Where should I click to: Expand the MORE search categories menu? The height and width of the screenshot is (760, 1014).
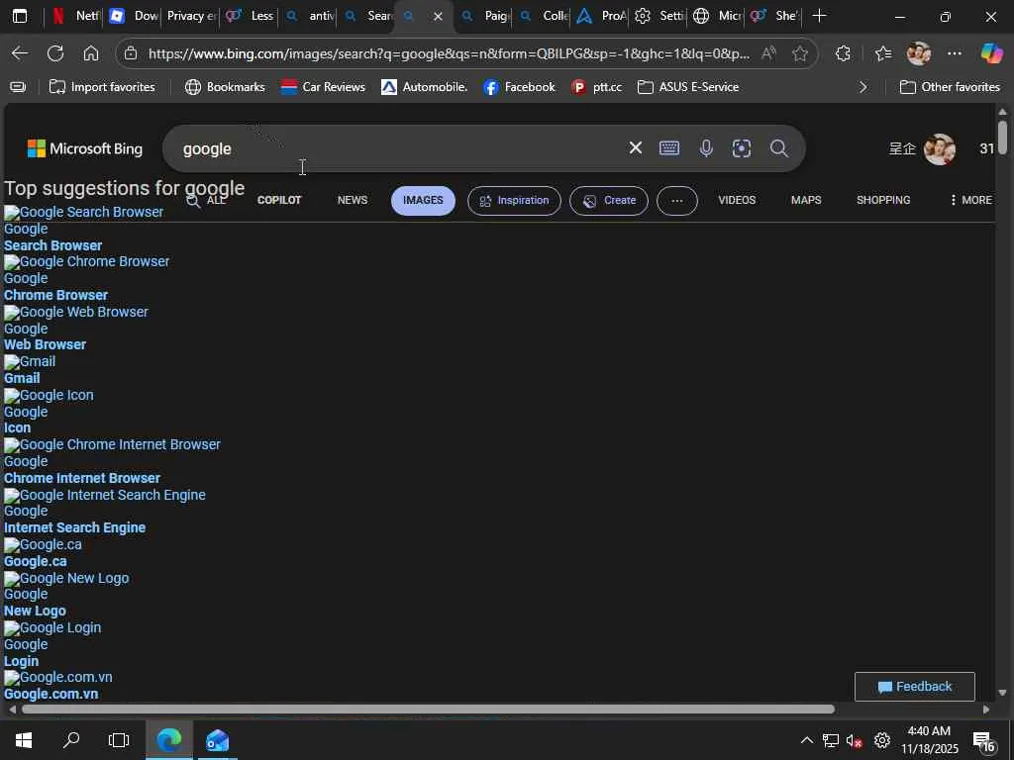pos(970,200)
